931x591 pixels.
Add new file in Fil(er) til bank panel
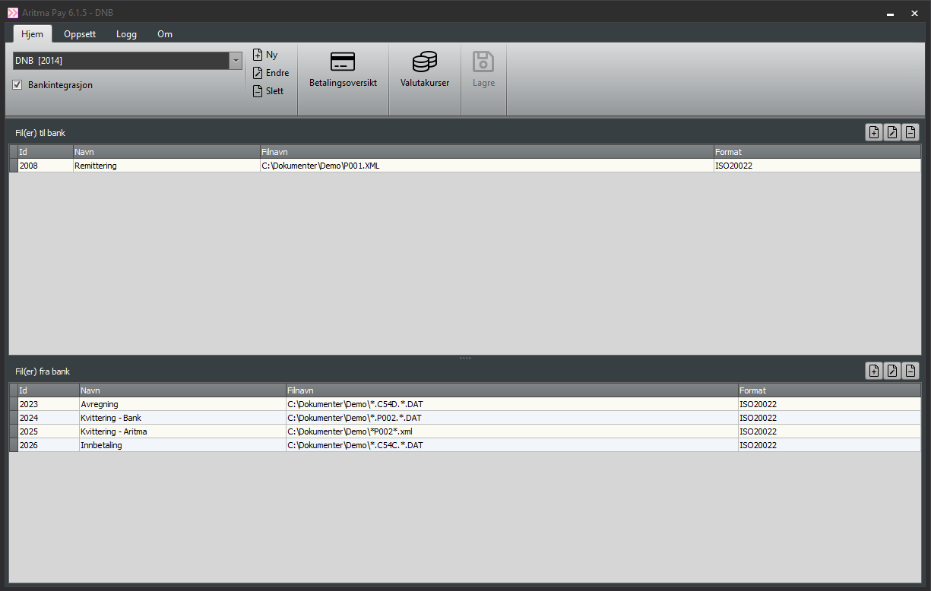point(874,132)
